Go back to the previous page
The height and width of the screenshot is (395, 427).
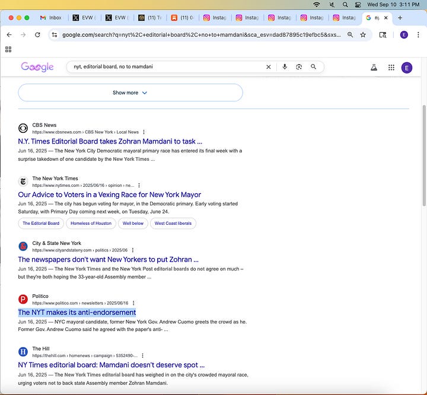pos(9,35)
